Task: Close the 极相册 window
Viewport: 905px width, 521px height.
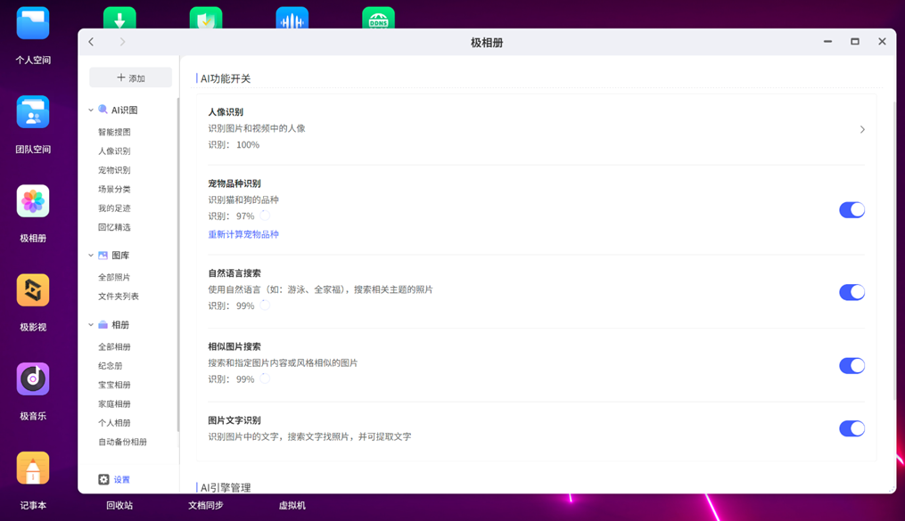Action: 882,42
